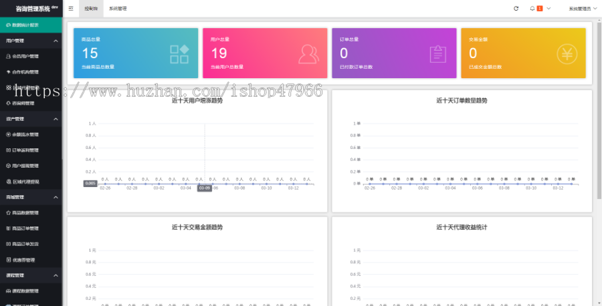Click the 用户提现管理 cube icon
The height and width of the screenshot is (306, 602).
pos(9,166)
